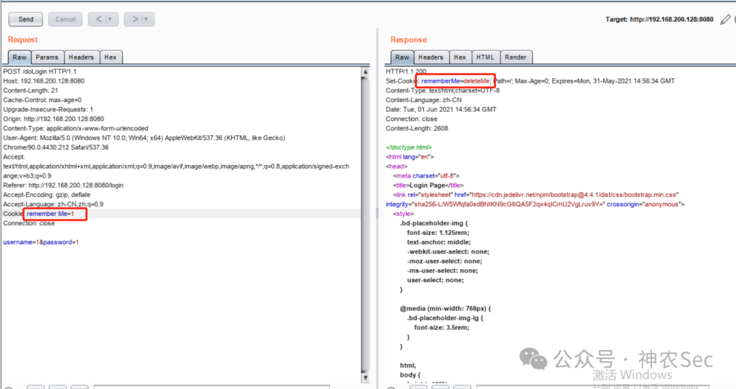Viewport: 736px width, 389px height.
Task: Click the 'remember Me=1' cookie value
Action: pos(50,214)
